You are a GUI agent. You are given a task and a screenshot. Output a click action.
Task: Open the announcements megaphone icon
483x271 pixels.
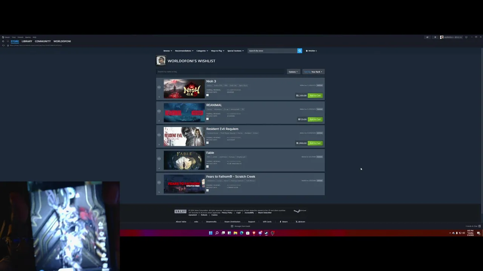(427, 37)
